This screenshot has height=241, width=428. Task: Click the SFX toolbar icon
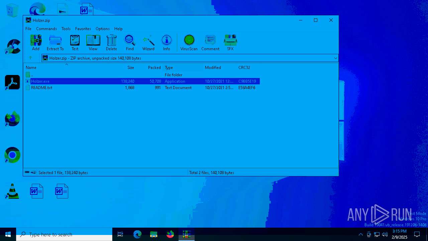pyautogui.click(x=230, y=41)
